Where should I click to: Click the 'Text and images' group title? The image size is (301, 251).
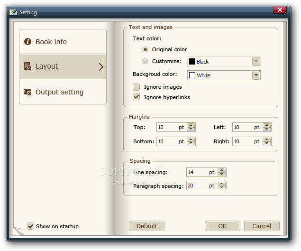[151, 27]
